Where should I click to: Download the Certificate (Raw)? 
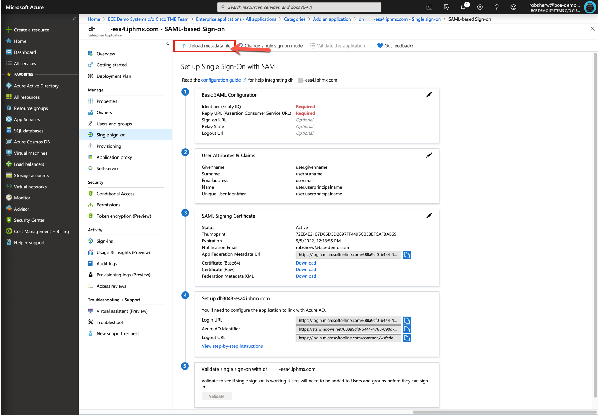[x=306, y=270]
